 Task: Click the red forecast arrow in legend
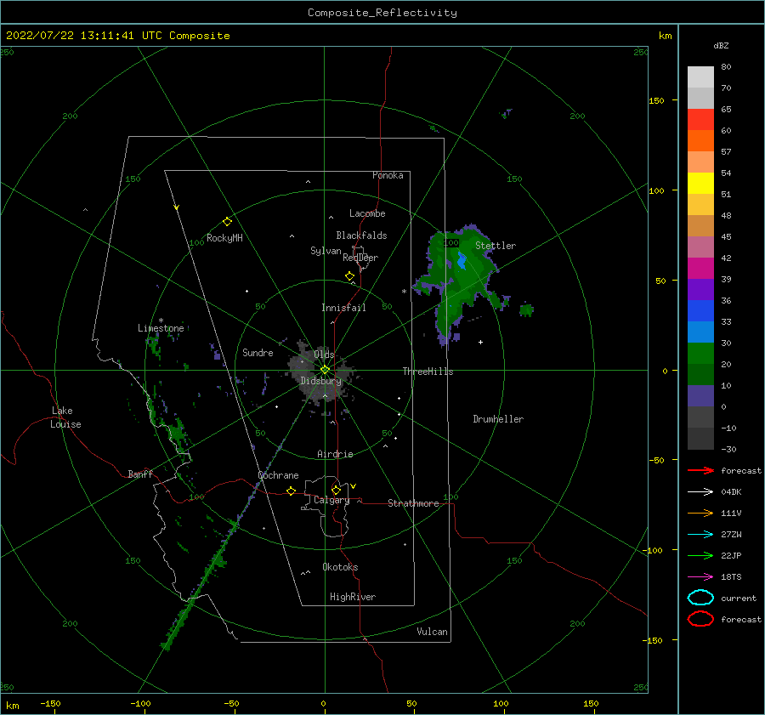click(x=700, y=470)
